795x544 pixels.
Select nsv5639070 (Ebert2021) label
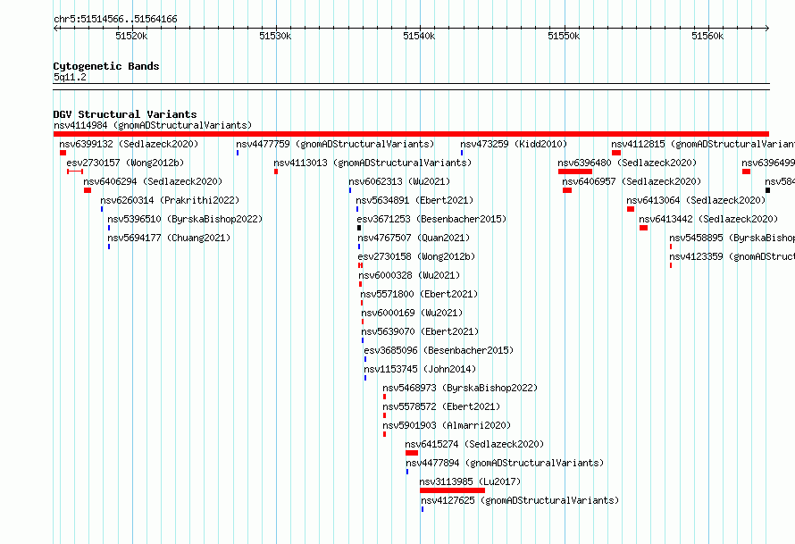[x=420, y=331]
